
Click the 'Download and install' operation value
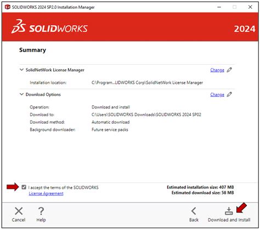pyautogui.click(x=111, y=107)
